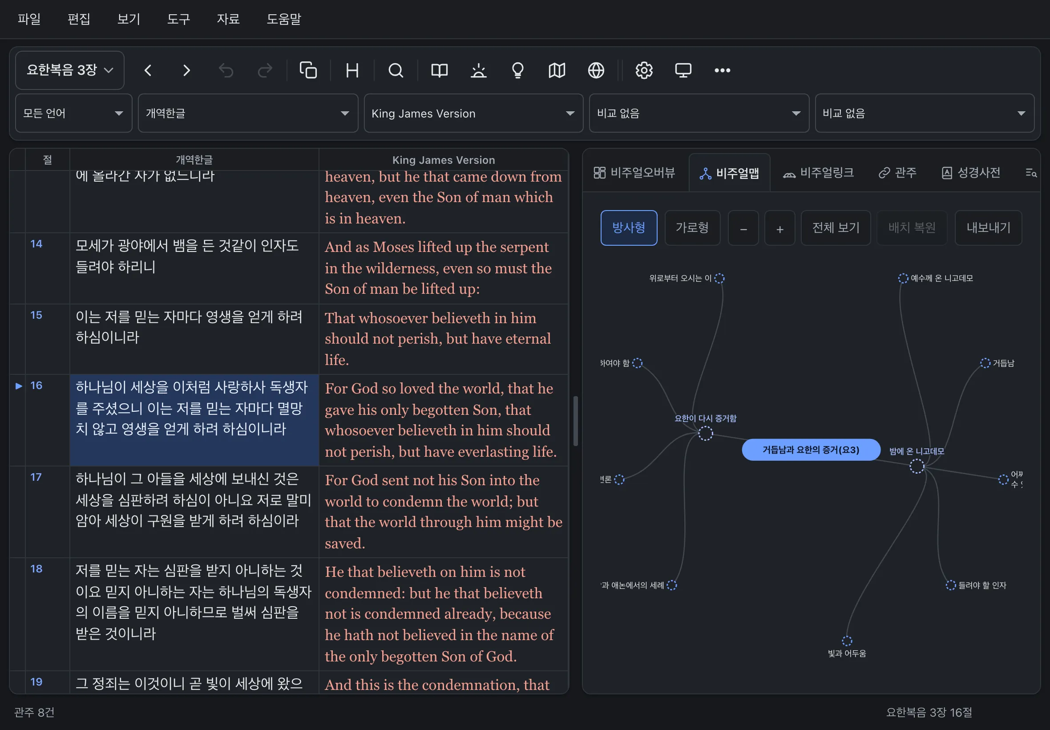Go to previous chapter arrow

coord(148,70)
